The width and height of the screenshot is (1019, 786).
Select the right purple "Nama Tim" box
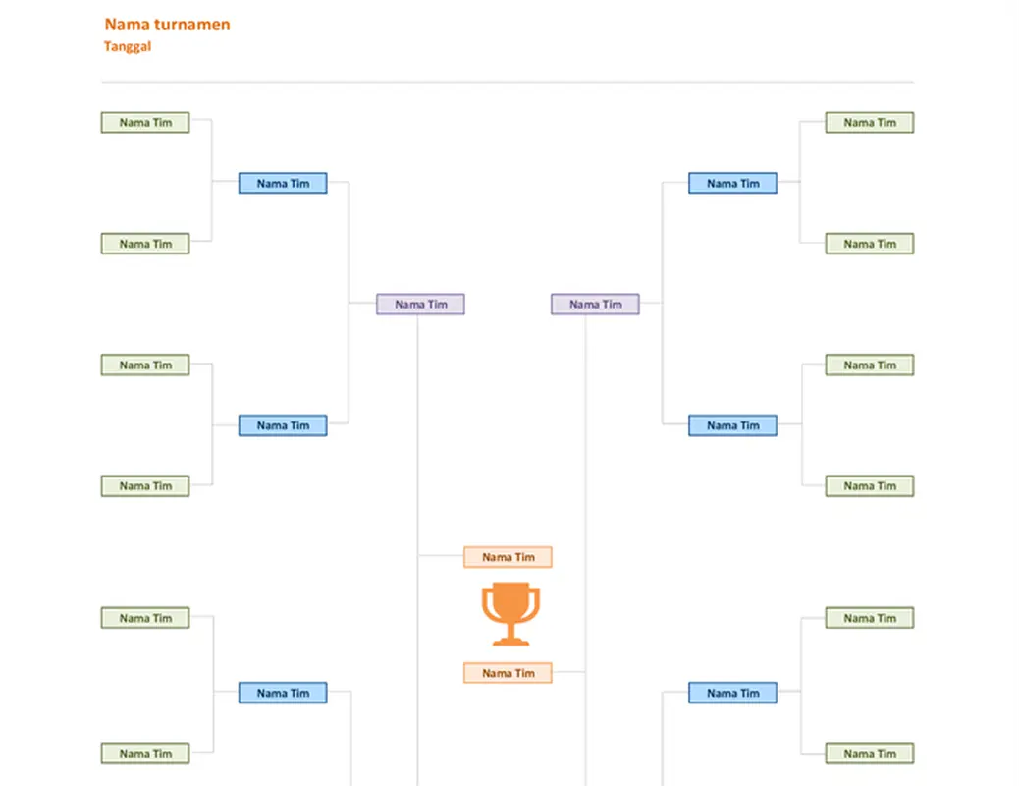pyautogui.click(x=595, y=305)
